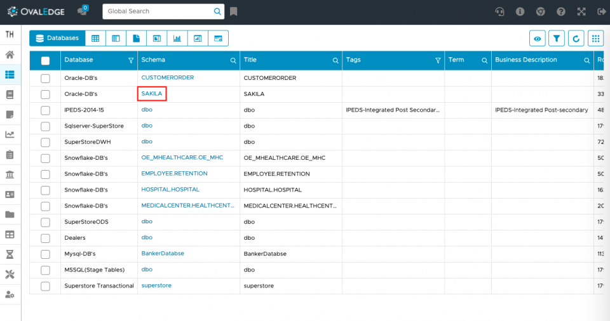Switch to the Table Columns tab icon

click(x=116, y=38)
